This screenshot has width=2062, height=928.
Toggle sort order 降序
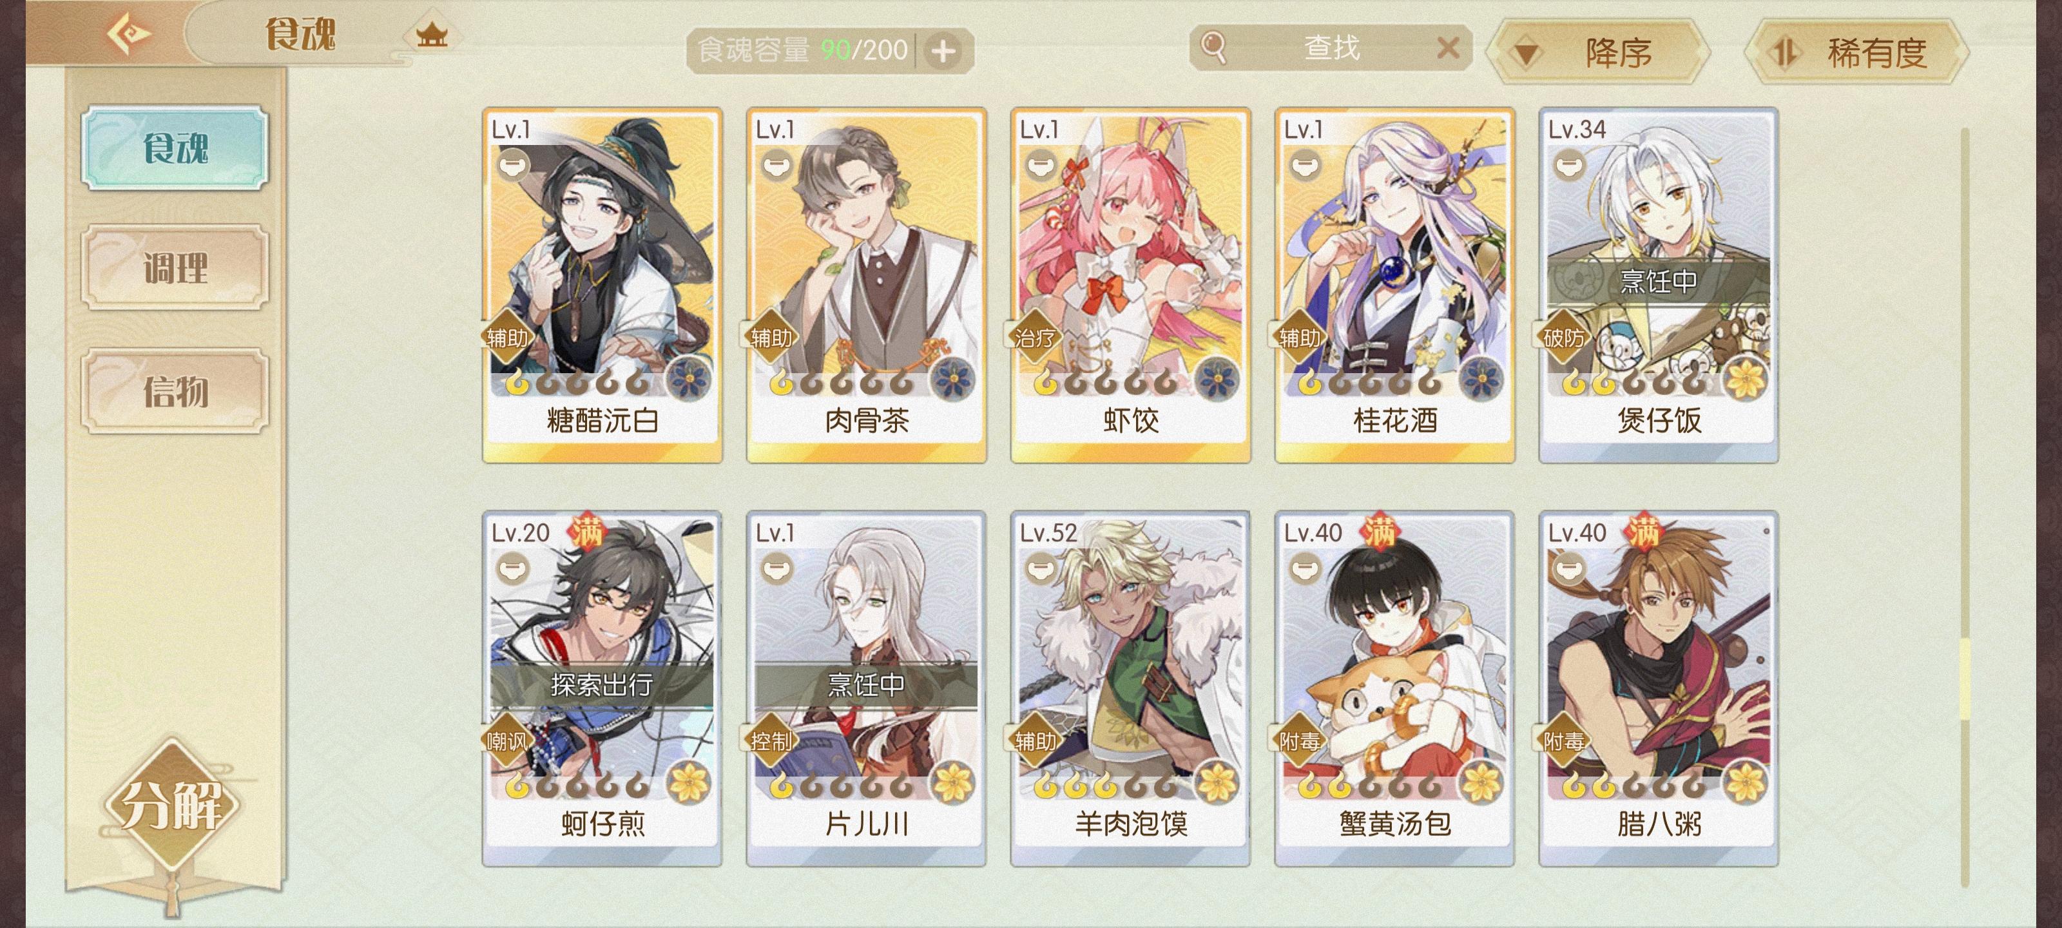(x=1598, y=53)
